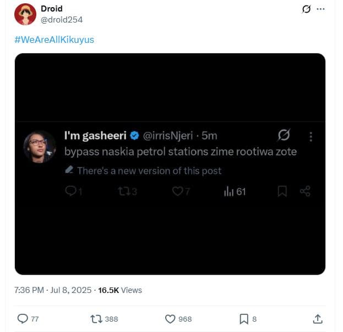Viewport: 343px width, 332px height.
Task: Click the Grok icon in embedded gasheeri post
Action: [x=284, y=135]
